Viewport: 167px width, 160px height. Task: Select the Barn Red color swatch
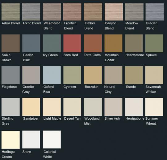coord(72,43)
